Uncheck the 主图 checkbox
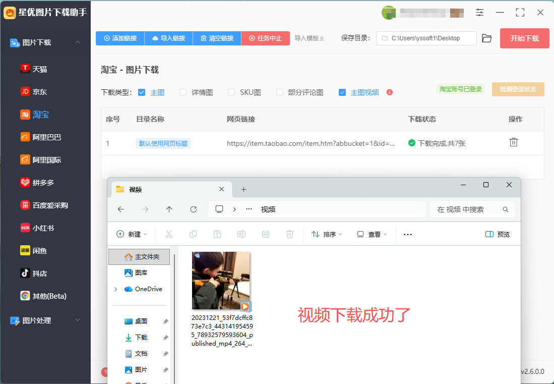Screen dimensions: 554x384 pyautogui.click(x=142, y=92)
